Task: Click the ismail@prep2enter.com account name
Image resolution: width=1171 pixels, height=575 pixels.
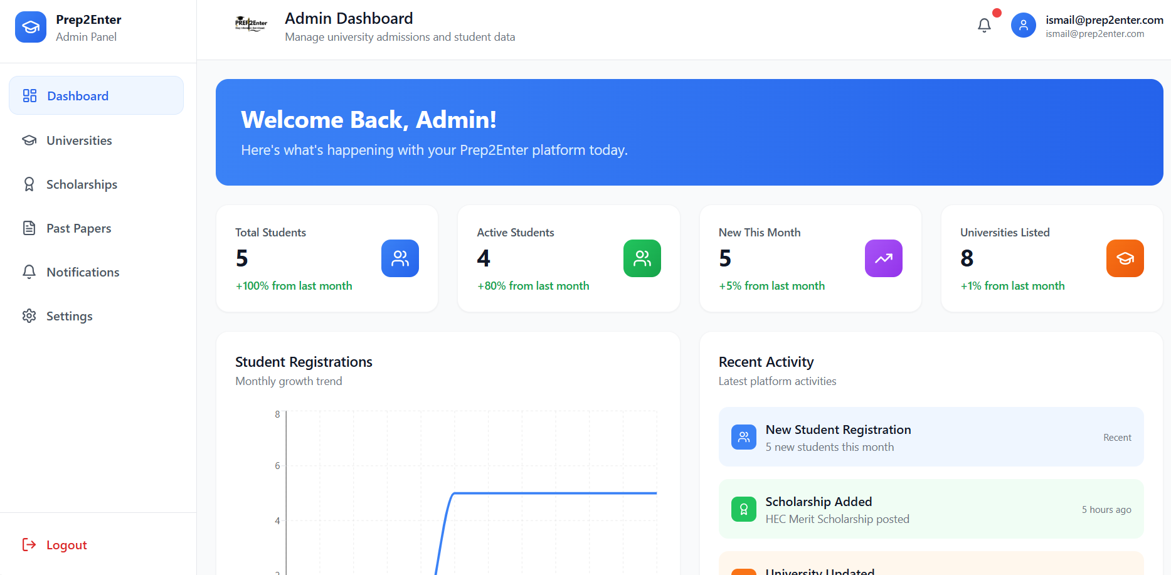Action: click(1104, 20)
